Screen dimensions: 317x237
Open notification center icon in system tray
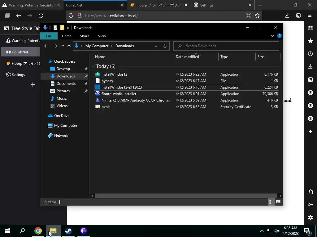pos(307,231)
